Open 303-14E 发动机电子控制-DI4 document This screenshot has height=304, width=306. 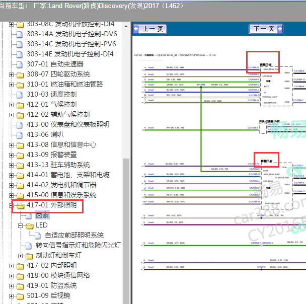tap(70, 54)
